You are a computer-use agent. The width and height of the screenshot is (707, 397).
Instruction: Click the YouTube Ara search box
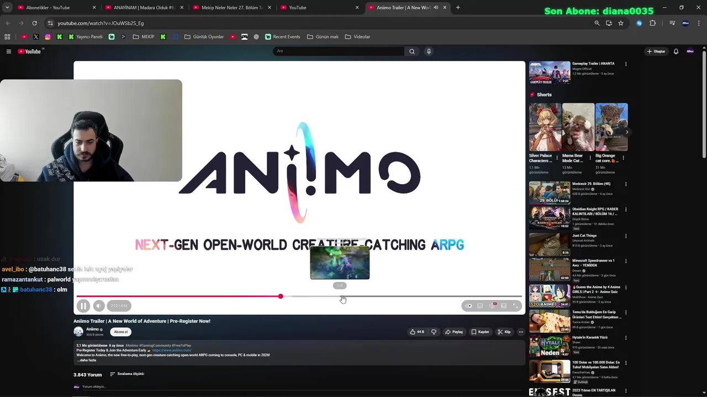(339, 51)
